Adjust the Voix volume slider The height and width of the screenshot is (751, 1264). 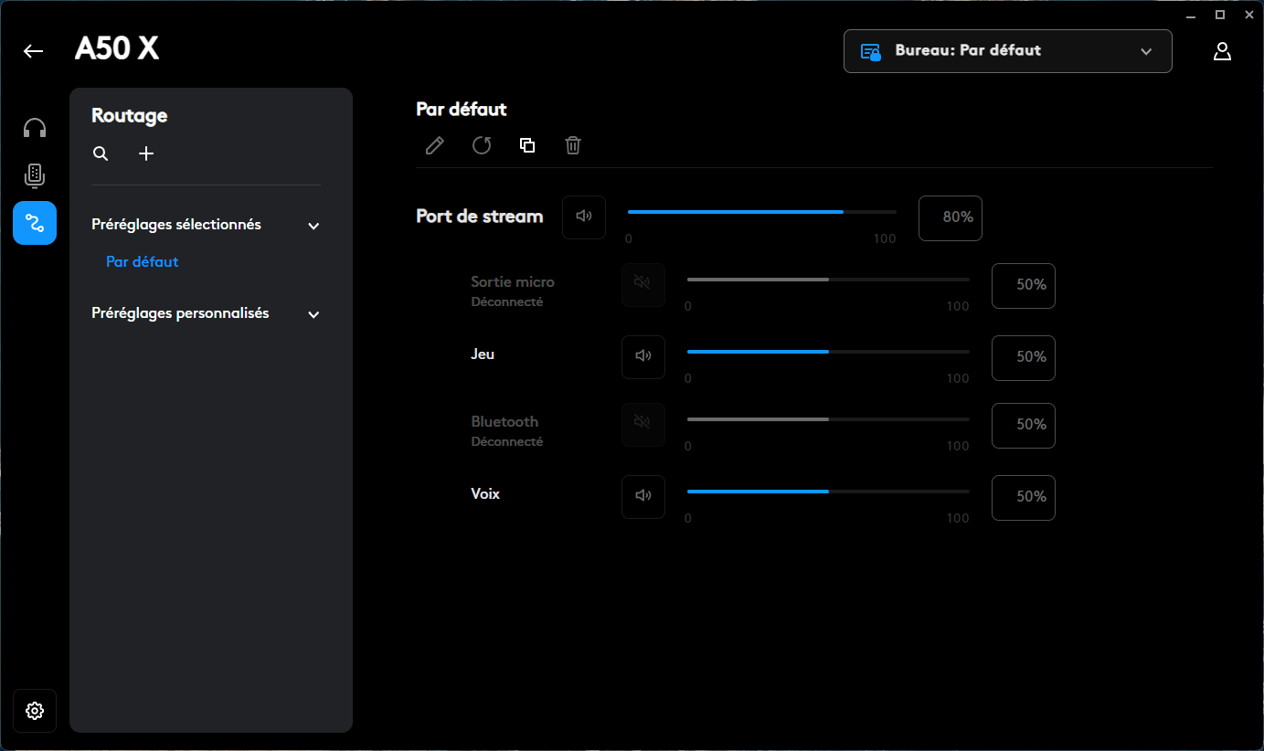(x=828, y=492)
